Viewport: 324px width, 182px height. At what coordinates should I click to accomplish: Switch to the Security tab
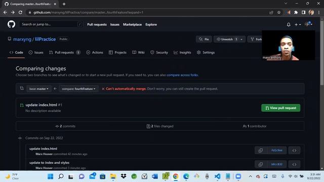click(x=159, y=53)
